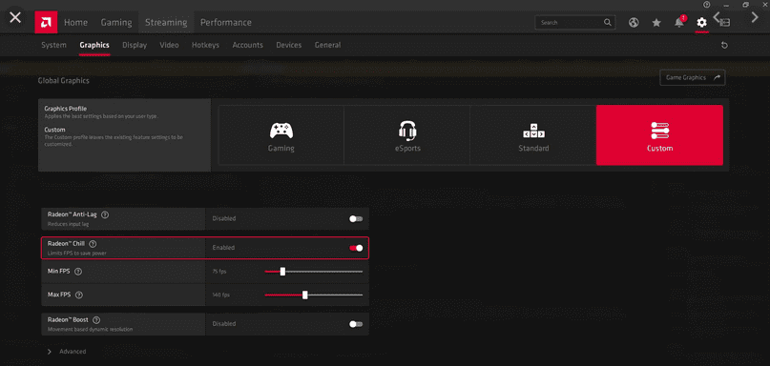
Task: Switch to General settings tab
Action: pos(327,45)
